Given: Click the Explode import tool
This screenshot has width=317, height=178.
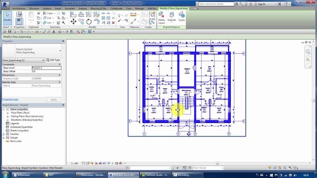Looking at the screenshot, I should pyautogui.click(x=171, y=17).
